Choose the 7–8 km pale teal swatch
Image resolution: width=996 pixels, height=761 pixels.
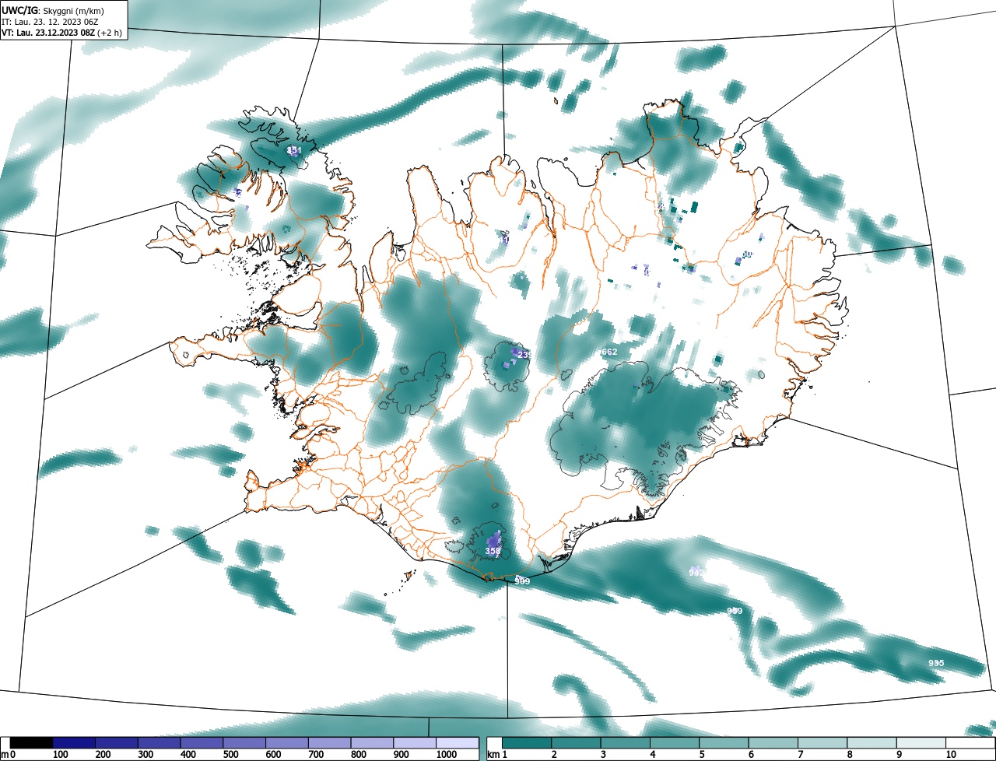point(822,743)
